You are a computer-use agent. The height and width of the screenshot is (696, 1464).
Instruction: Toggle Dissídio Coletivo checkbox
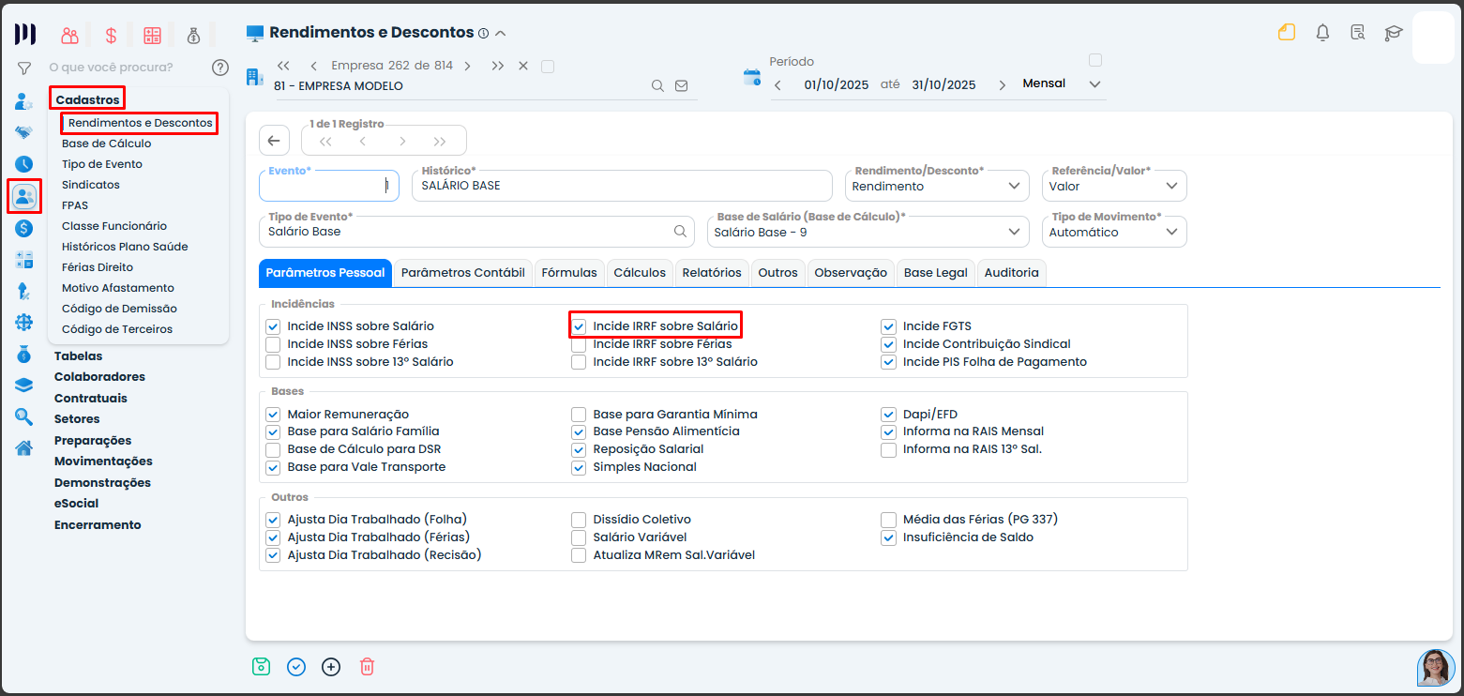pyautogui.click(x=579, y=520)
